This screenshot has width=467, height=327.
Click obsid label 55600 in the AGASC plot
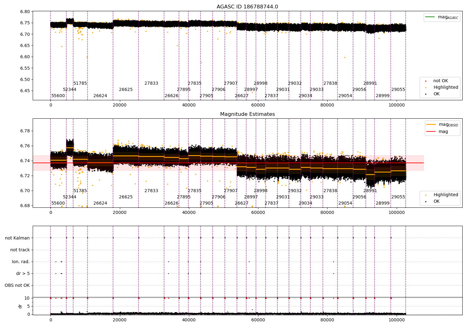[58, 96]
